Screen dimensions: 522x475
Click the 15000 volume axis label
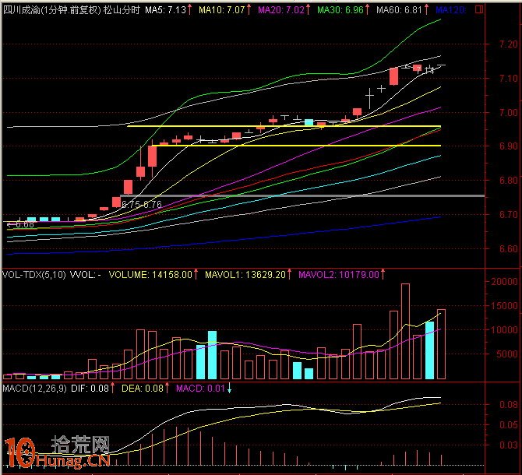505,306
